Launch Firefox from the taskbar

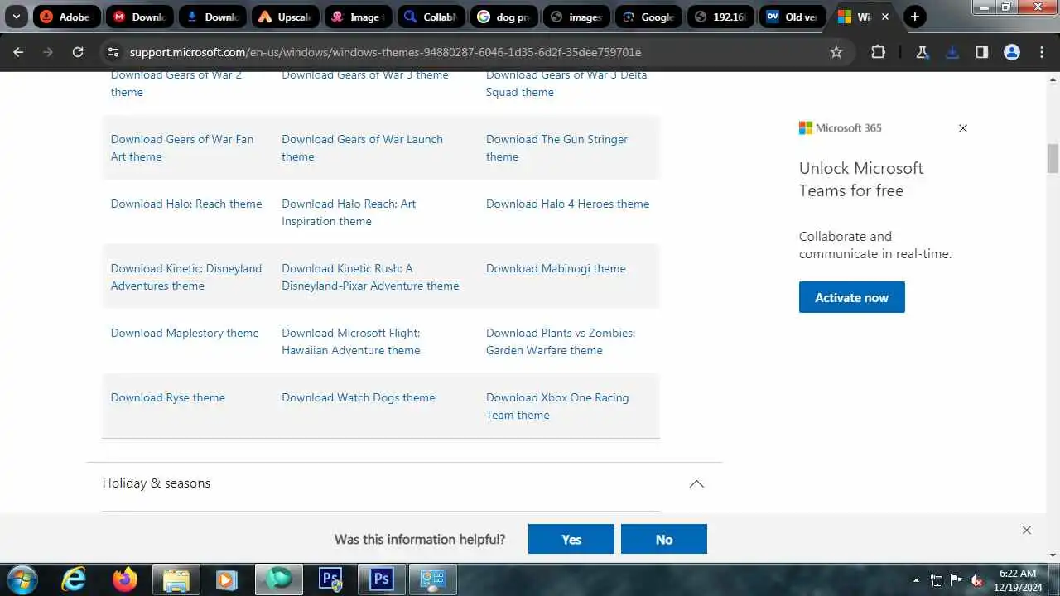coord(126,579)
